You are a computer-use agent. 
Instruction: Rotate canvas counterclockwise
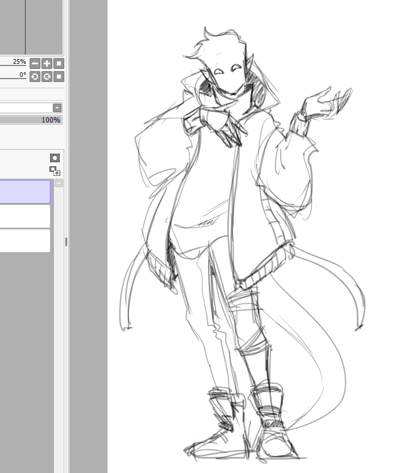35,77
